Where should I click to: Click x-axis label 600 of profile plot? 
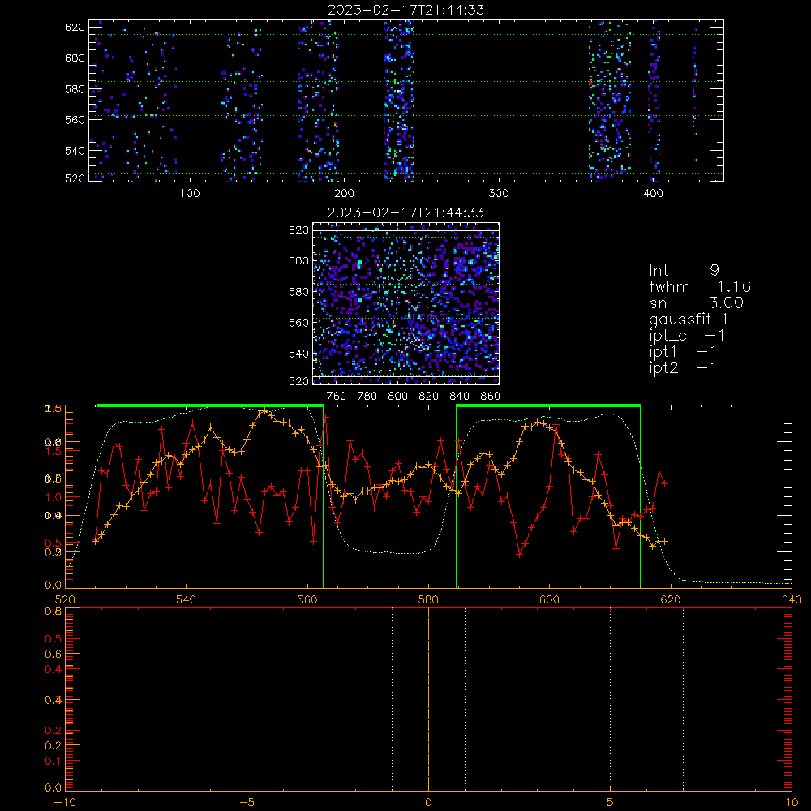[550, 599]
